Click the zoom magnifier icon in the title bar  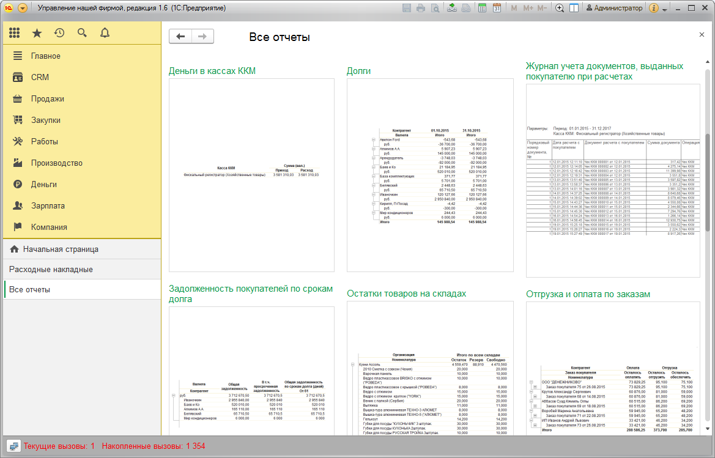(560, 8)
